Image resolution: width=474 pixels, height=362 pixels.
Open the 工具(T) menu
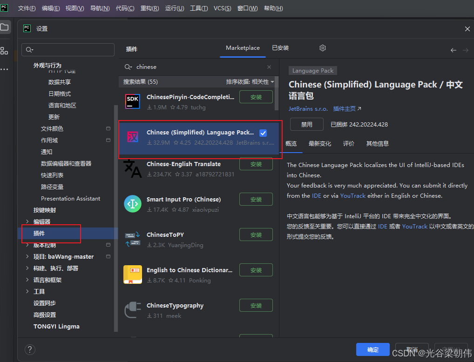[x=199, y=8]
